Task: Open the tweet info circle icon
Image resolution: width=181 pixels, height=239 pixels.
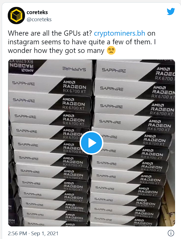Action: pyautogui.click(x=171, y=233)
